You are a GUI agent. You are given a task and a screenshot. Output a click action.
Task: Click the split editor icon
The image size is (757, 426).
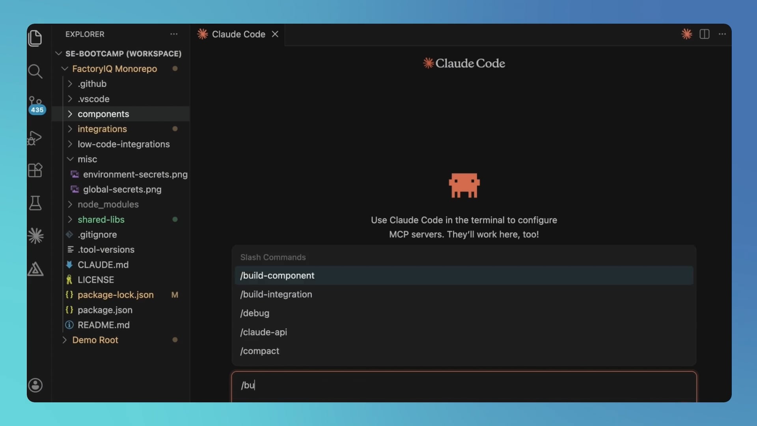(x=704, y=34)
